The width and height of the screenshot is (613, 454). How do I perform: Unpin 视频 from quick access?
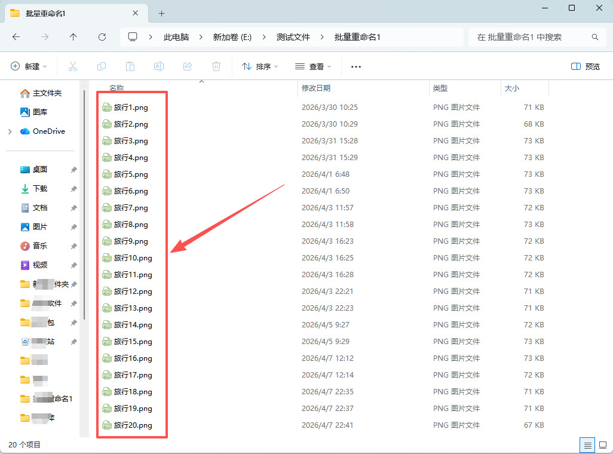pyautogui.click(x=73, y=265)
